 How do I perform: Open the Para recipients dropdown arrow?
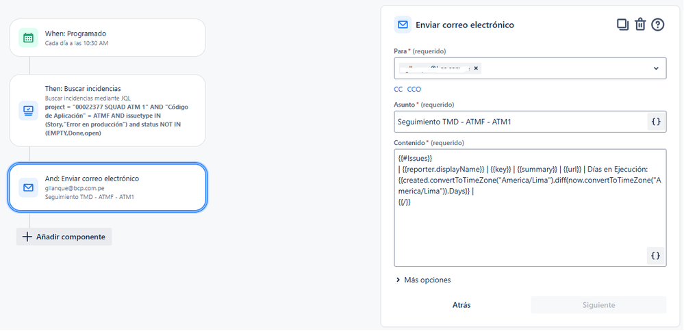[x=656, y=68]
